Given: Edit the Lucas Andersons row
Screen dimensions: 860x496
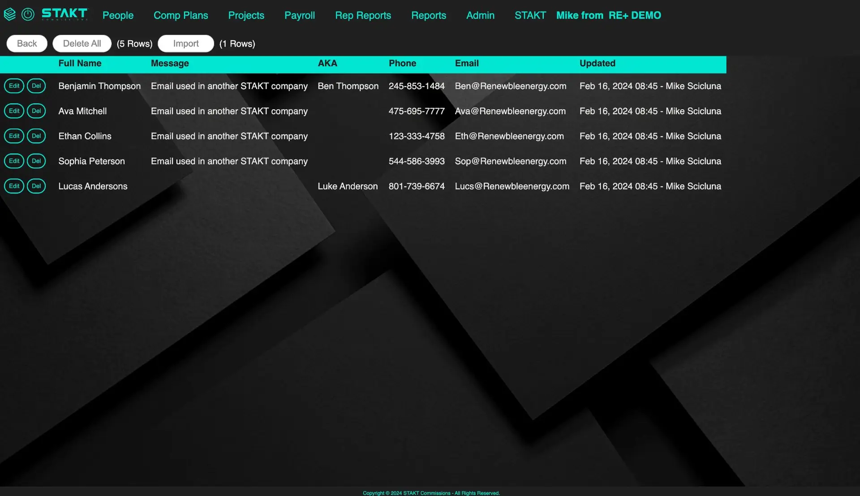Looking at the screenshot, I should coord(14,186).
